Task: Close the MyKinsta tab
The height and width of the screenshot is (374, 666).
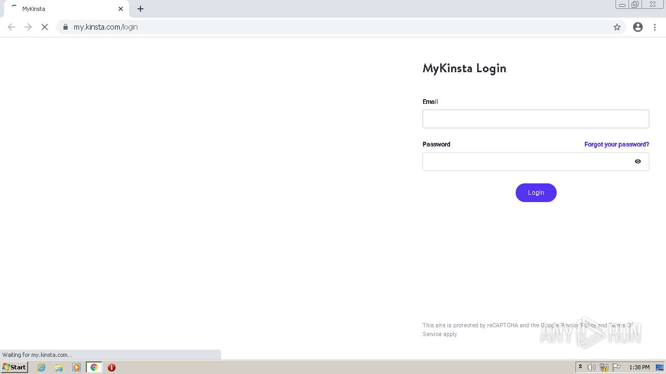Action: 121,9
